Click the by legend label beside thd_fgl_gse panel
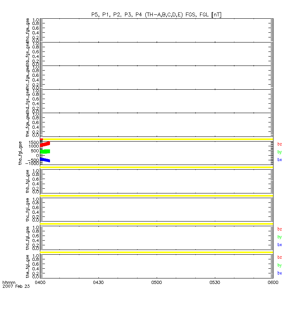The height and width of the screenshot is (312, 293). (279, 237)
